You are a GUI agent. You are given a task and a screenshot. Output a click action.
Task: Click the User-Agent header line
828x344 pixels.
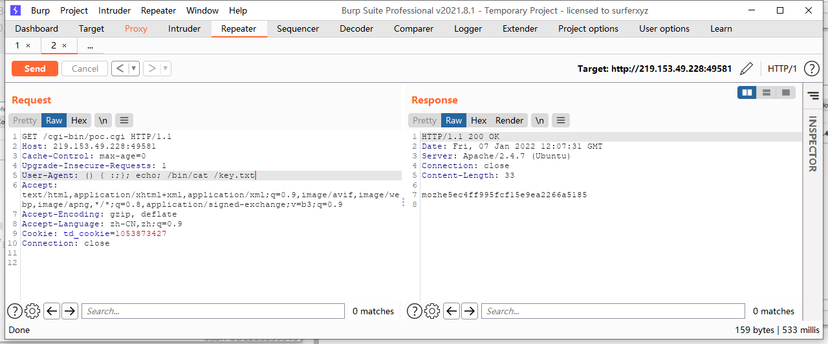click(211, 175)
